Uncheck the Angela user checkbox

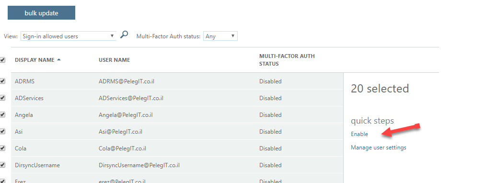click(2, 114)
